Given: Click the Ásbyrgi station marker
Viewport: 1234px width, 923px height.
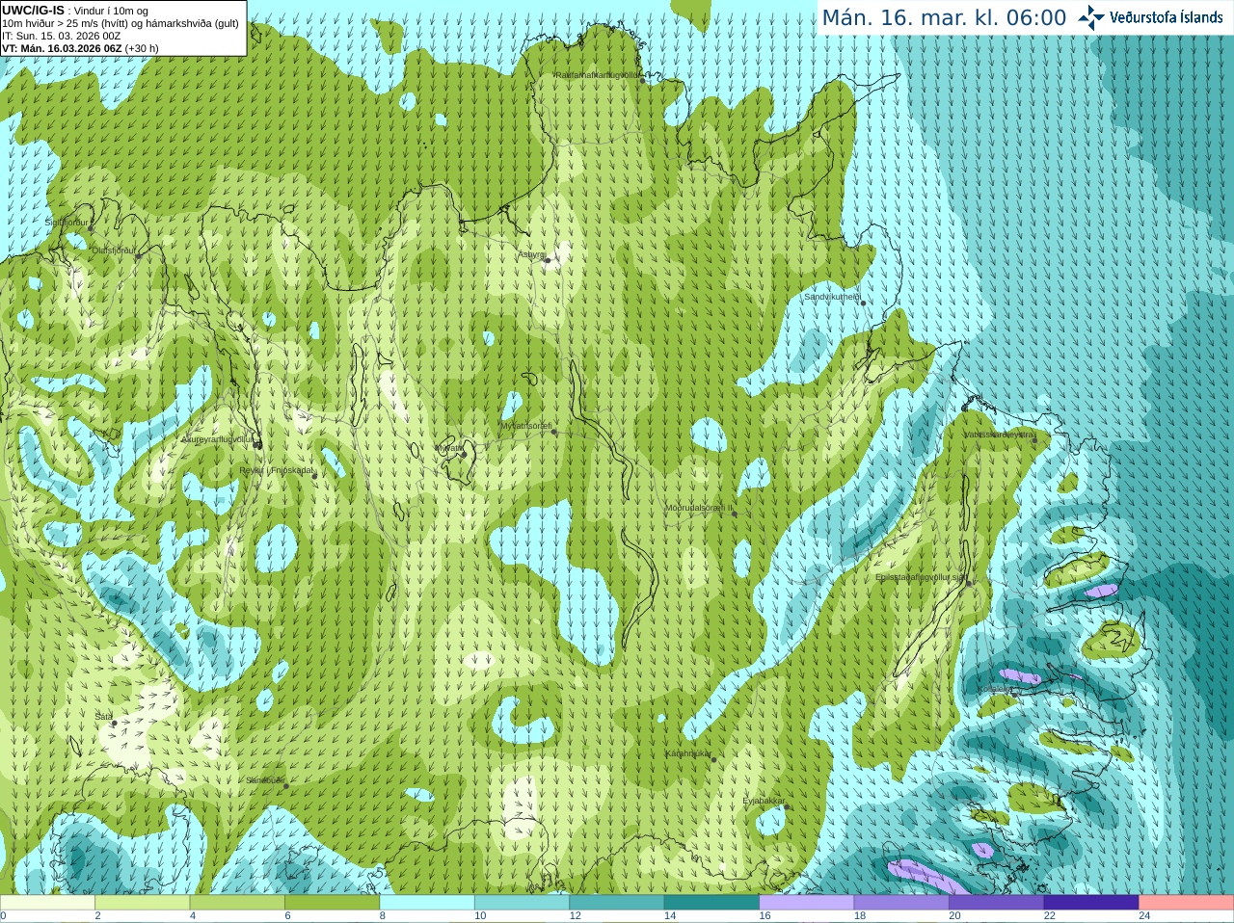Looking at the screenshot, I should click(548, 260).
